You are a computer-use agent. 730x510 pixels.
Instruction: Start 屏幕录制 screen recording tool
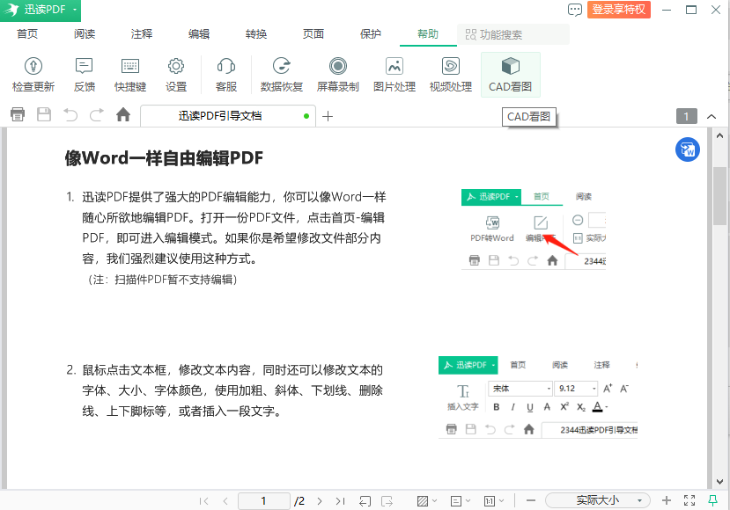point(338,75)
